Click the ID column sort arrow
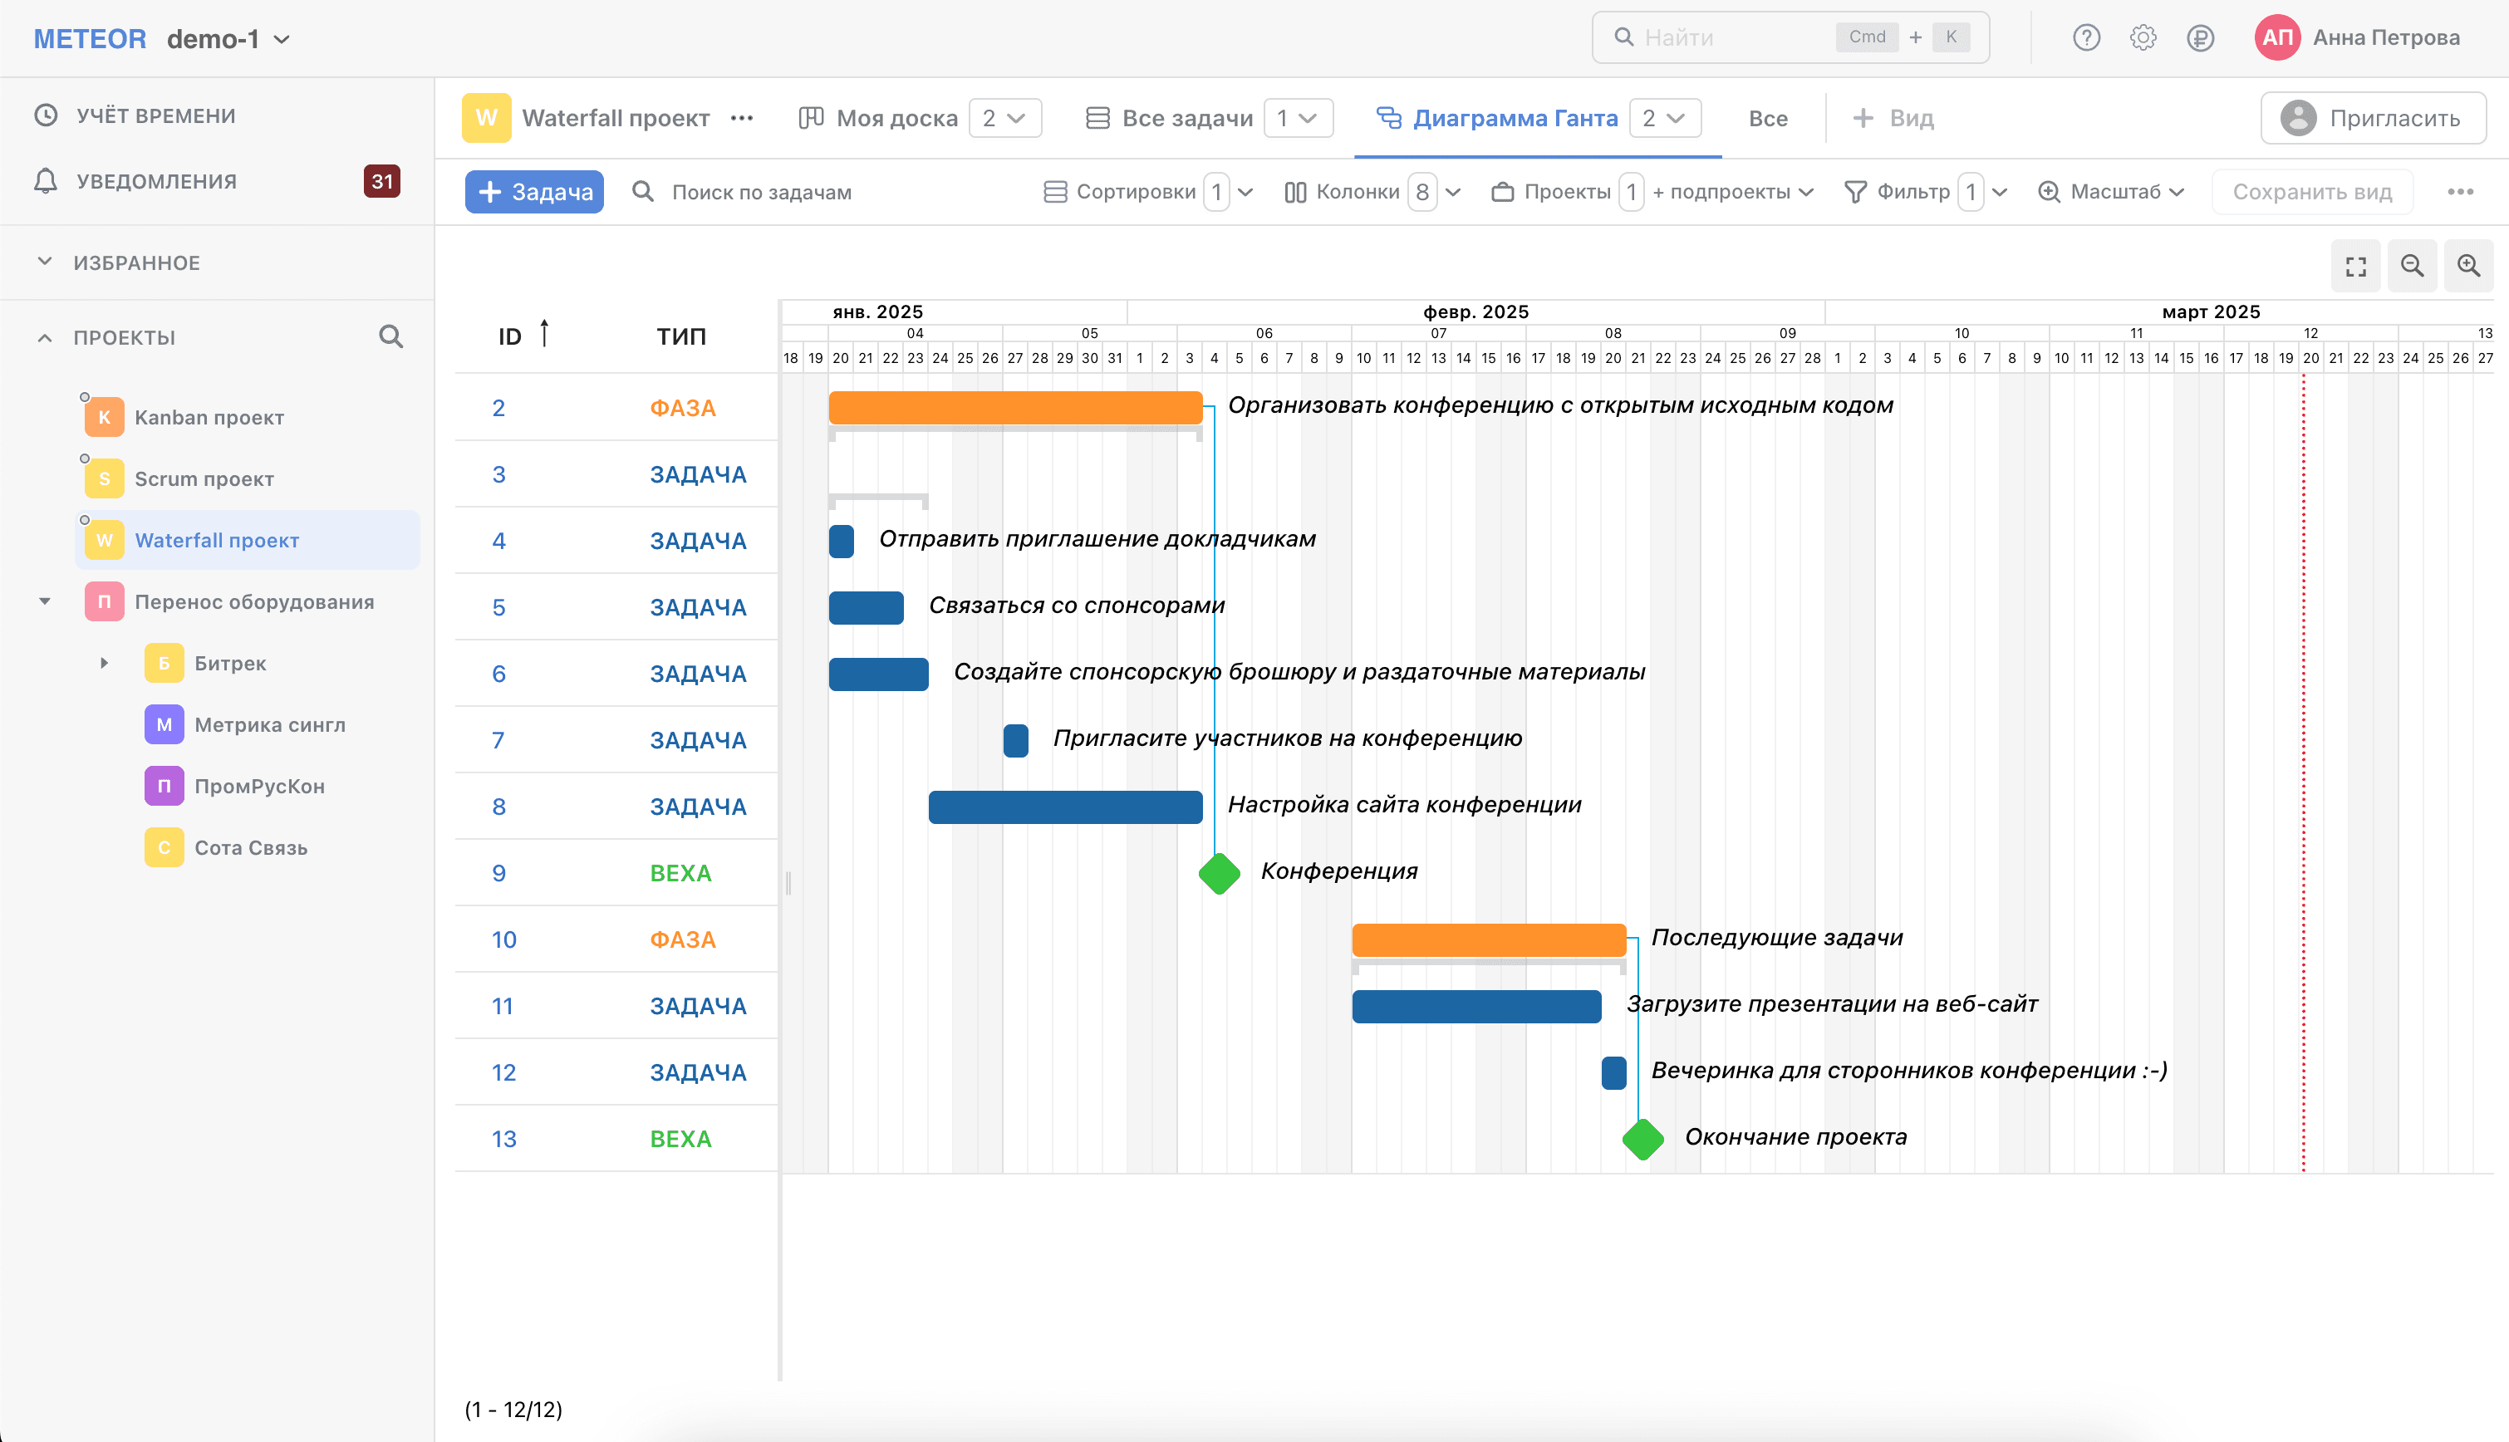 click(544, 333)
